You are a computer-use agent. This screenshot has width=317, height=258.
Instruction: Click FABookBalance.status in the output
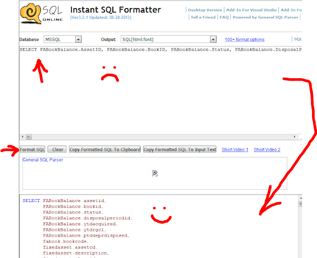72,212
